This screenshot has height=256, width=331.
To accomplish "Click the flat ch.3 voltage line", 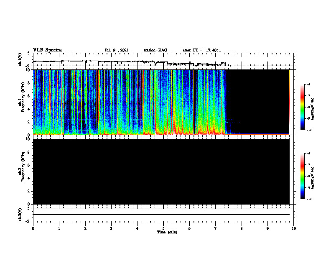I will tap(161, 215).
